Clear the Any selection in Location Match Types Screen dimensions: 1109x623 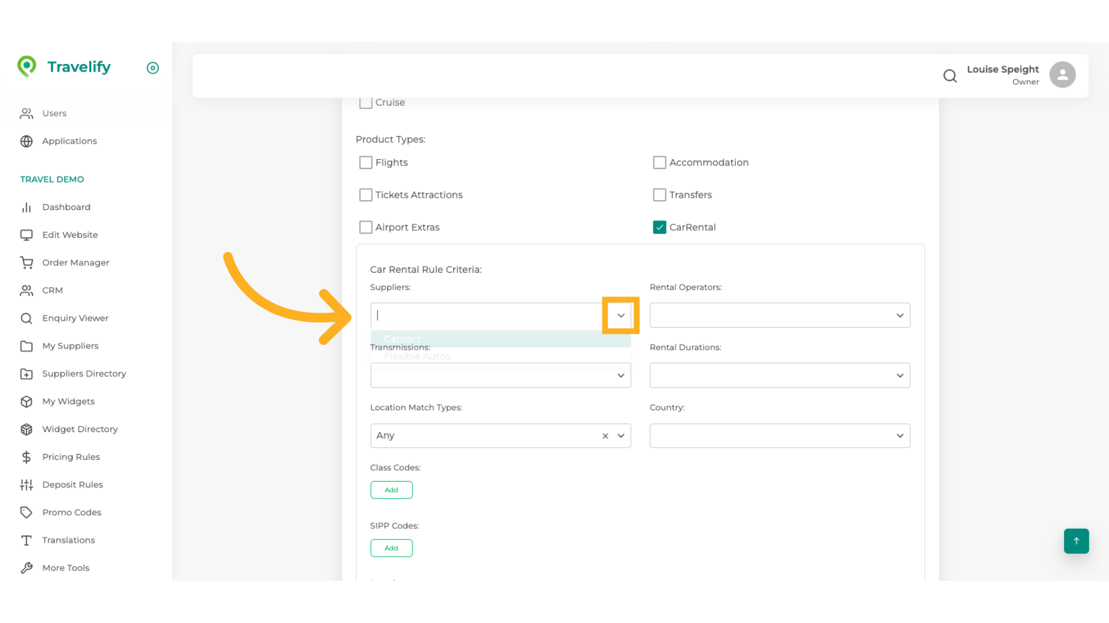point(605,436)
